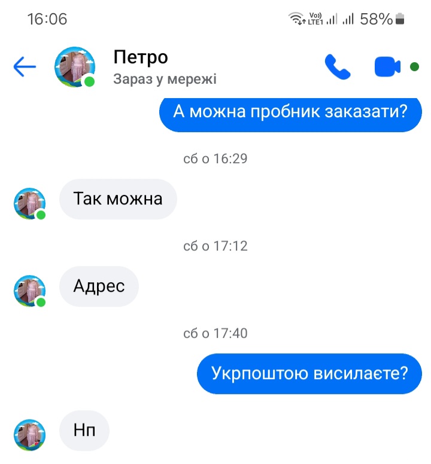Open contact details via name Петро
This screenshot has width=431, height=464.
(141, 57)
